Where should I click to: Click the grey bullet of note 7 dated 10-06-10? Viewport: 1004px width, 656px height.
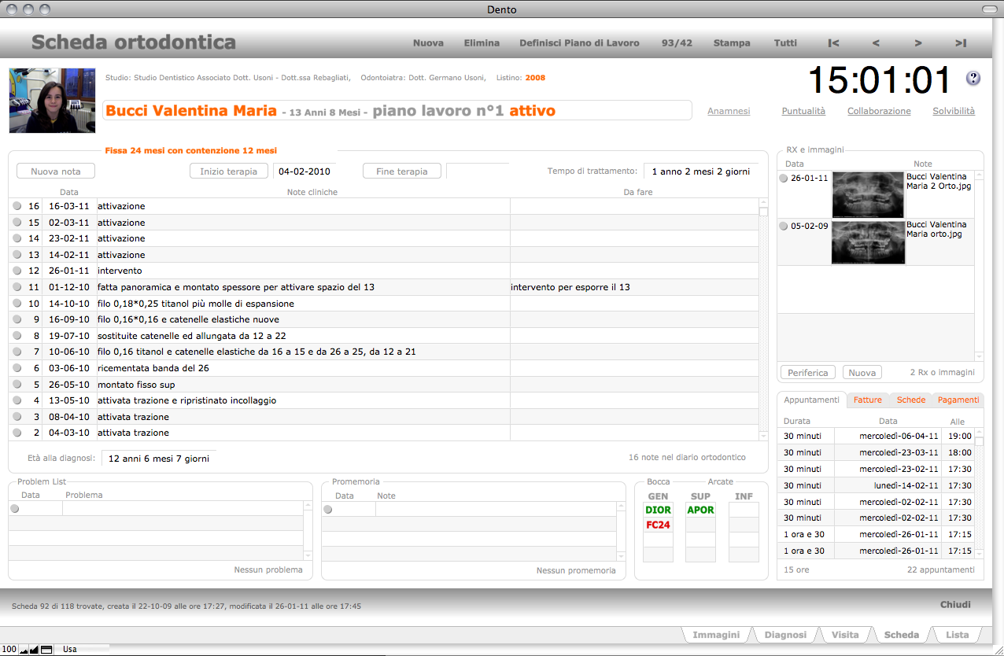[17, 352]
